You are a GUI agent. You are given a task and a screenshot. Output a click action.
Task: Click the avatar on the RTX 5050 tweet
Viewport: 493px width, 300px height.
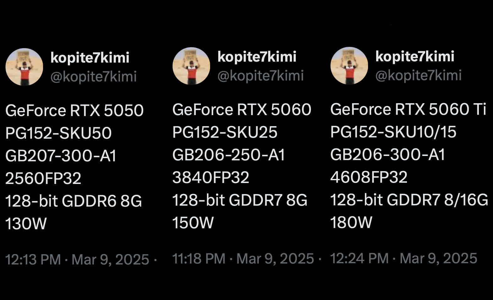(24, 67)
